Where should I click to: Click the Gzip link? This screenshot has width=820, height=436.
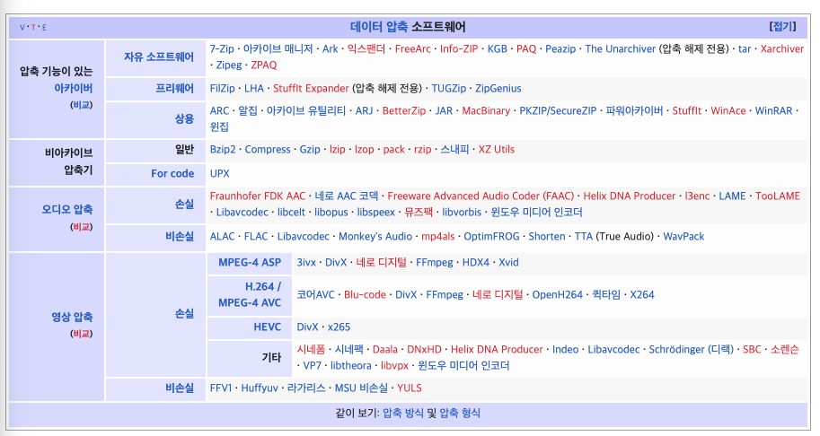[x=310, y=149]
